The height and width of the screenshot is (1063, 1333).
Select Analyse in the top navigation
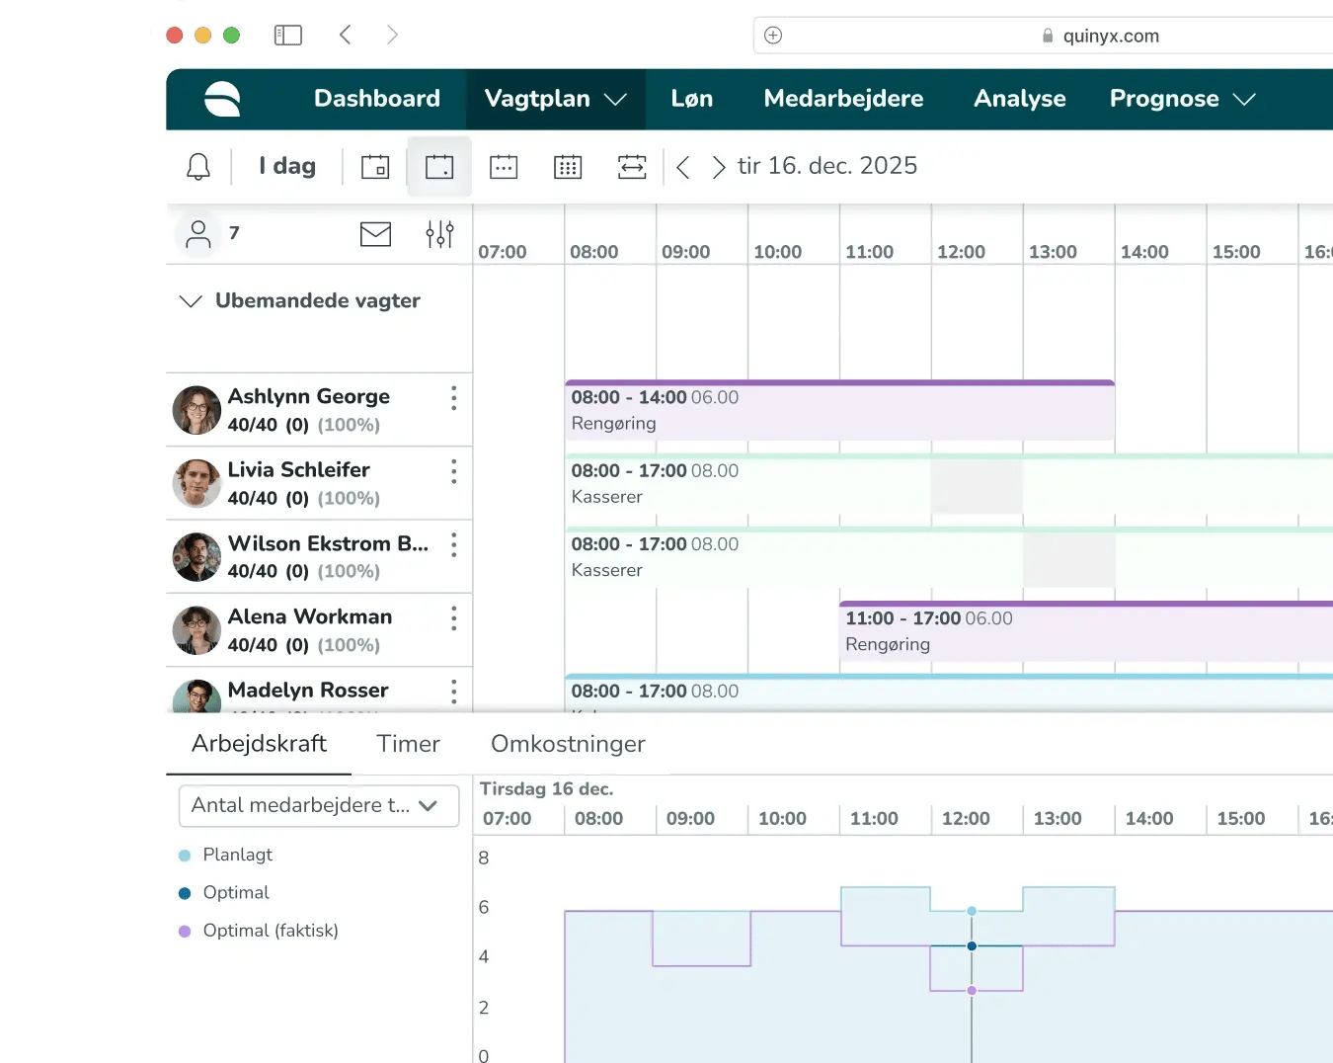tap(1020, 99)
